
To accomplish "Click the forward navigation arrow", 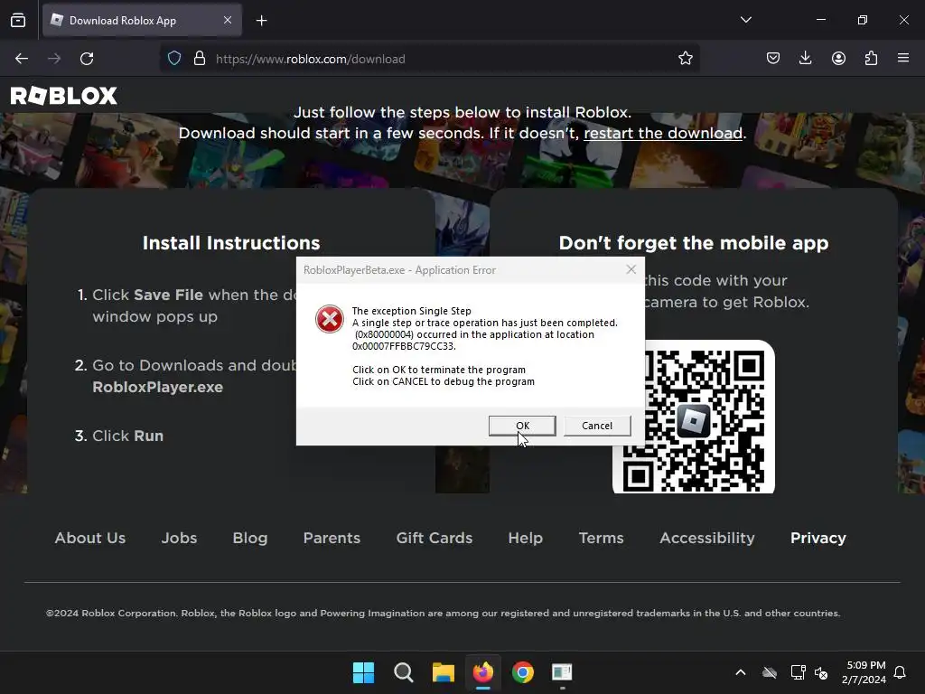I will 54,59.
